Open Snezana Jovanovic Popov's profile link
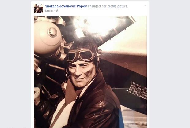The image size is (190, 128). click(66, 6)
